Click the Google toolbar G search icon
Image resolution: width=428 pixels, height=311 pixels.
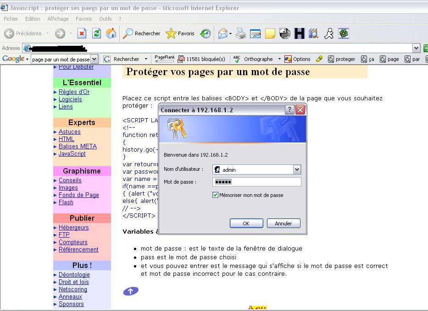tap(107, 59)
